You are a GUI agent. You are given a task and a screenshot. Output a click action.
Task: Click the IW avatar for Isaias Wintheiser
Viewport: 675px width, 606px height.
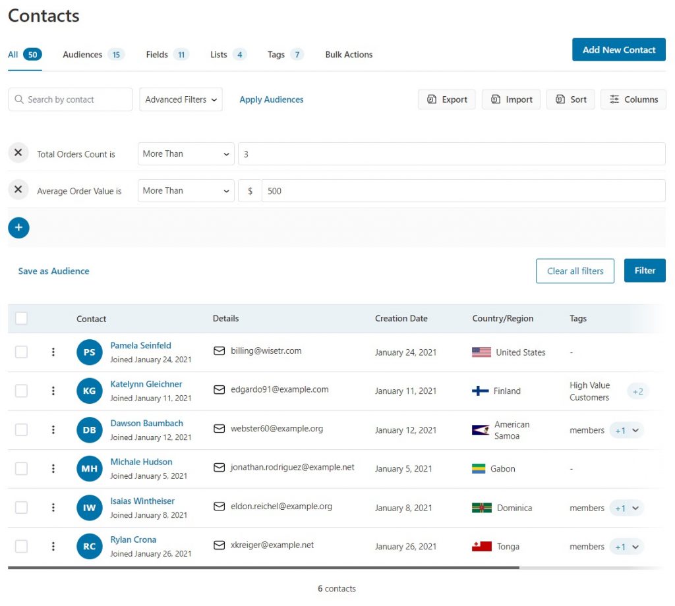point(90,508)
